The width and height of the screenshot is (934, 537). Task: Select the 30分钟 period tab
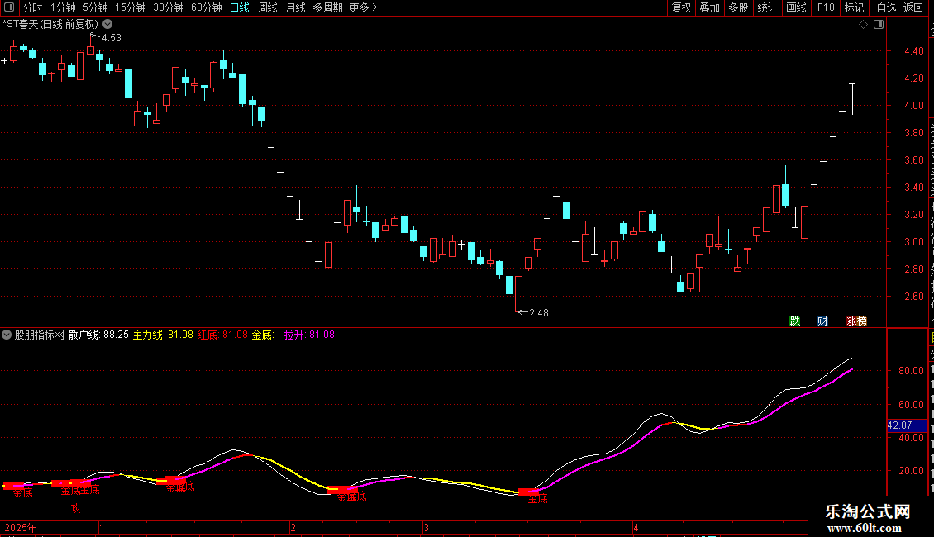tap(169, 7)
